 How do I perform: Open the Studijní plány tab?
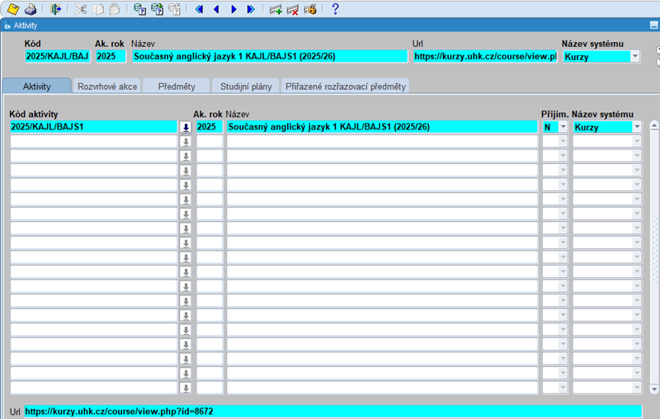[245, 86]
